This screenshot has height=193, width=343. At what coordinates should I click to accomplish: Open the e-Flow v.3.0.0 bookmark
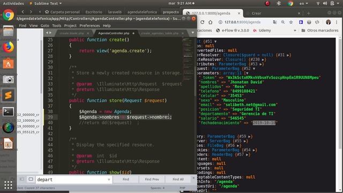(x=233, y=31)
